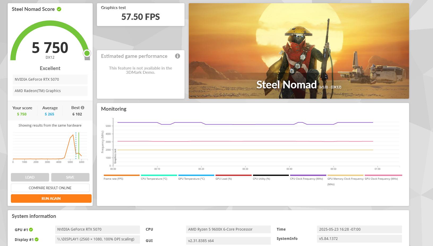Click the Display #1 green status checkmark
This screenshot has height=246, width=433.
[x=37, y=239]
